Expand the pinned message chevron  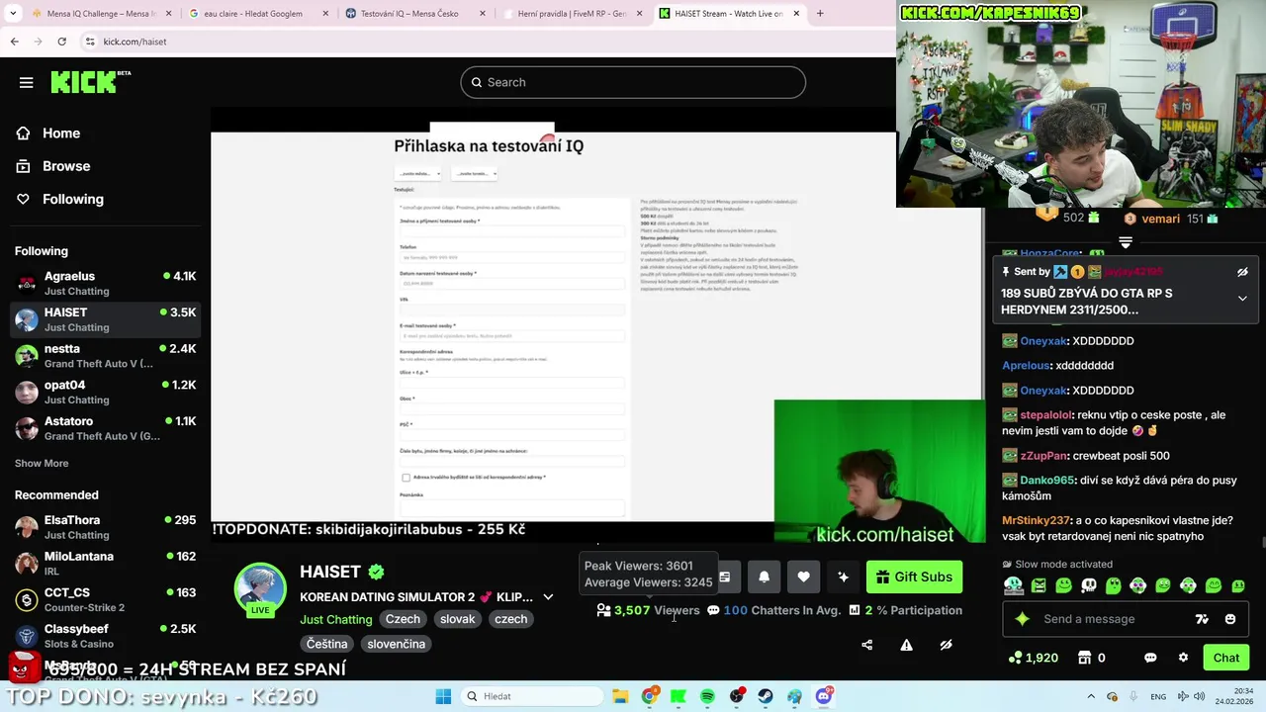[1242, 299]
